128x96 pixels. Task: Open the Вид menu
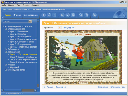(18, 5)
